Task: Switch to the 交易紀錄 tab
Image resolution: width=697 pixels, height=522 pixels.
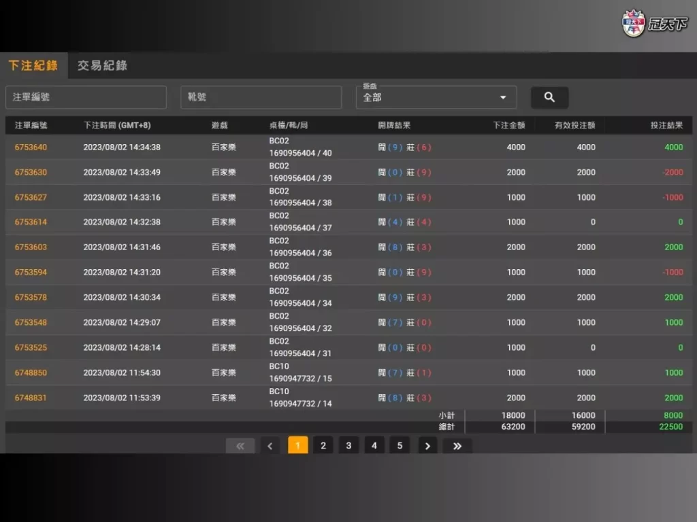Action: point(101,65)
